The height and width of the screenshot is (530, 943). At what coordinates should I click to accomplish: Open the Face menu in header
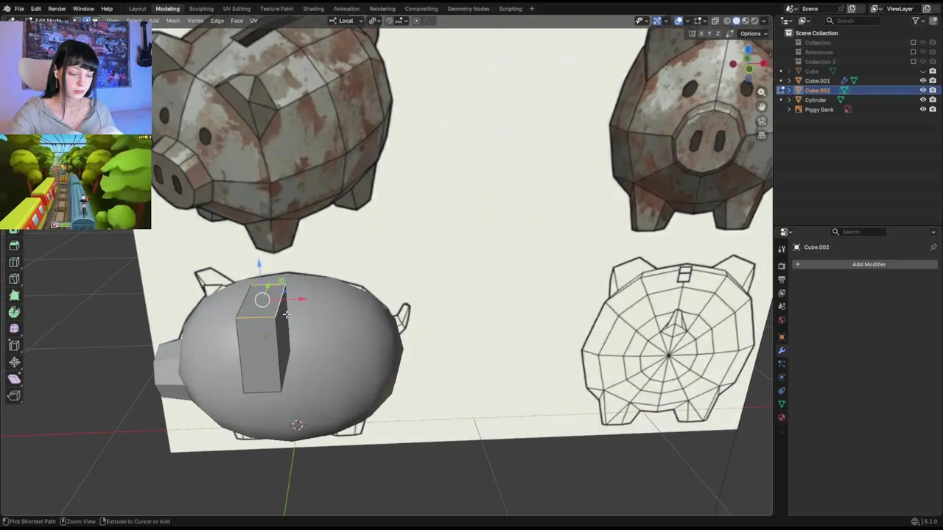[236, 21]
